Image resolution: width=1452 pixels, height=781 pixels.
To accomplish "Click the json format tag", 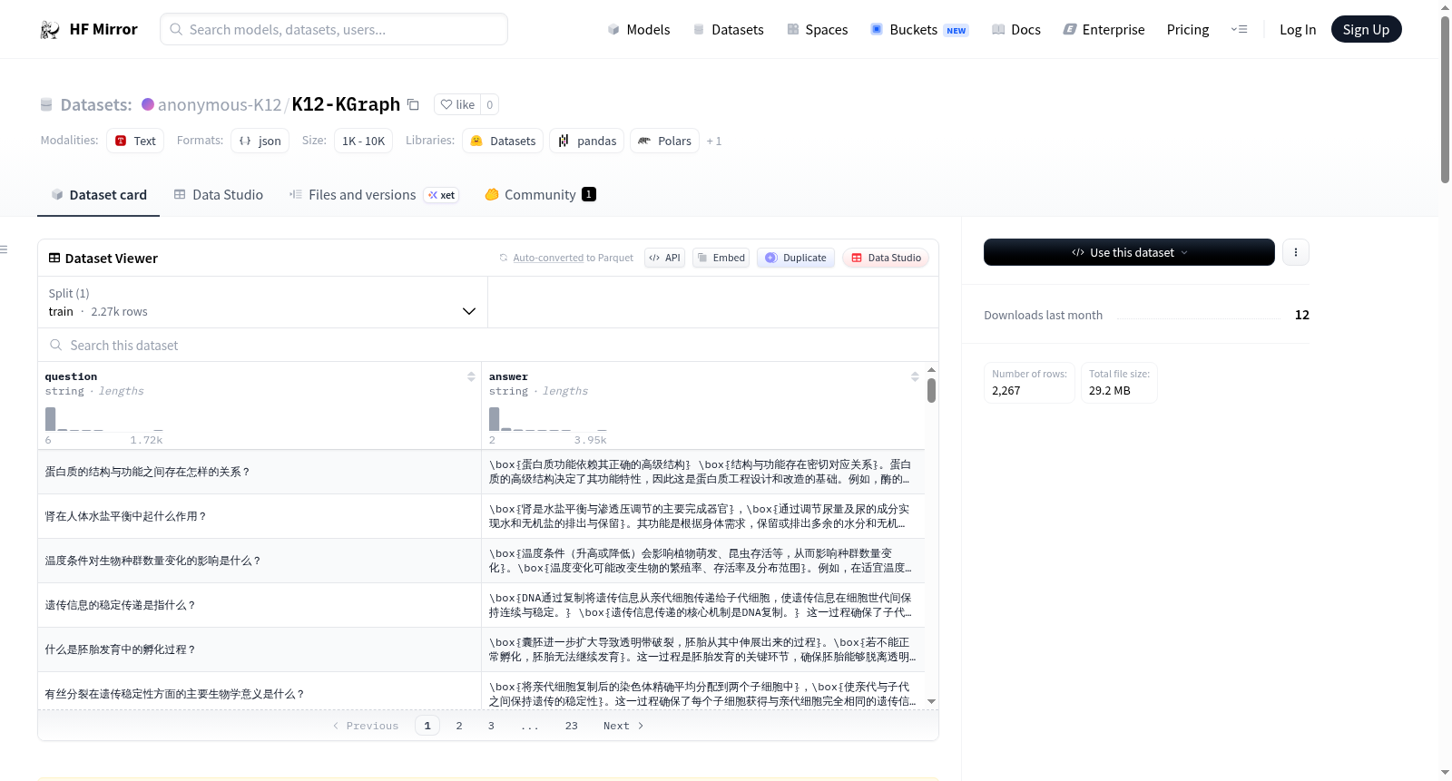I will click(260, 141).
